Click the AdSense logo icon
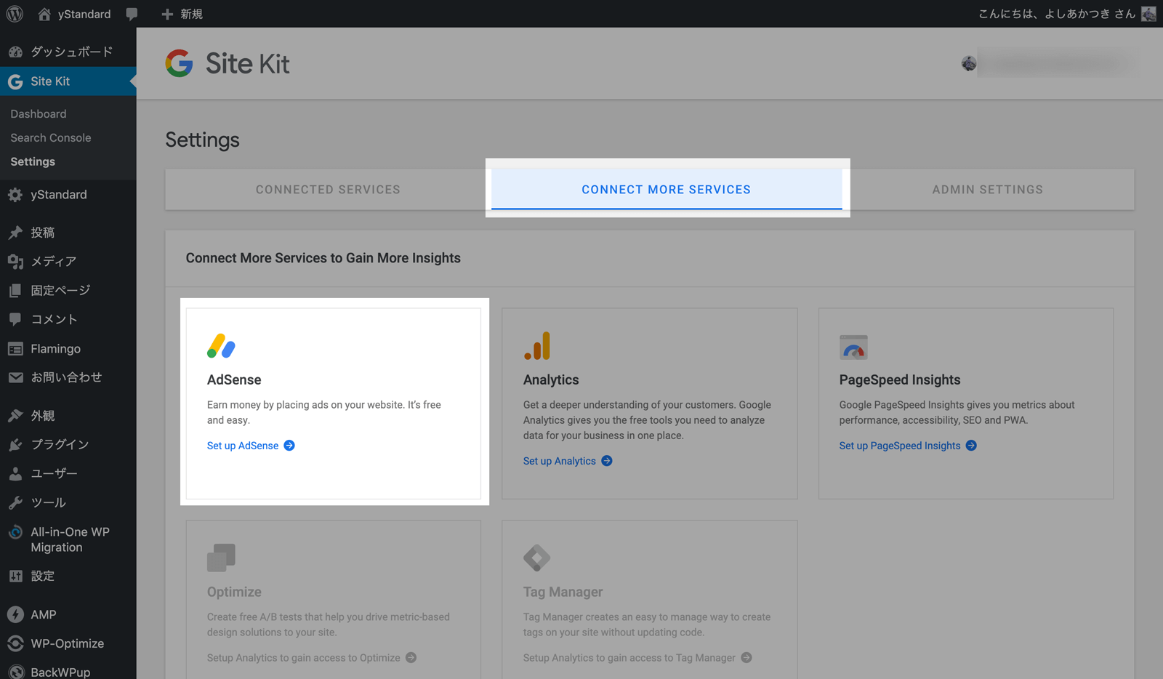 coord(221,346)
